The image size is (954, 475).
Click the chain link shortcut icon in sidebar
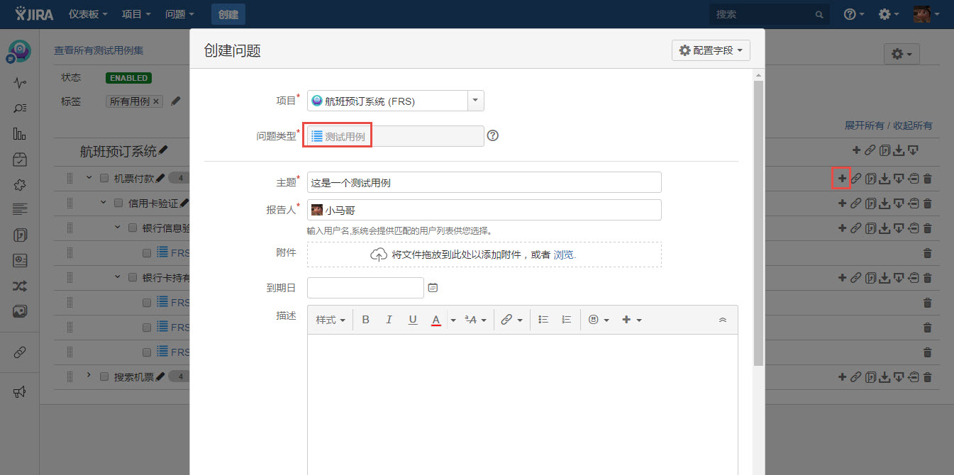[20, 352]
